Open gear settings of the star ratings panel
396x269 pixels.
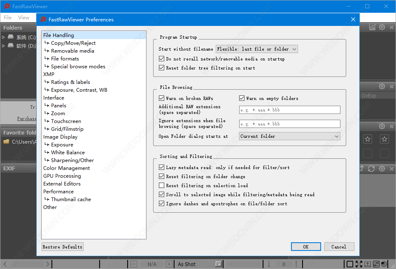[382, 126]
